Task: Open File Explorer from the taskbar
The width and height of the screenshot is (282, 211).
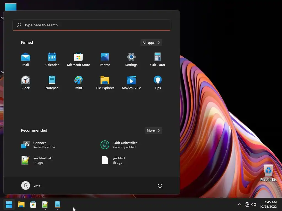Action: pyautogui.click(x=21, y=204)
